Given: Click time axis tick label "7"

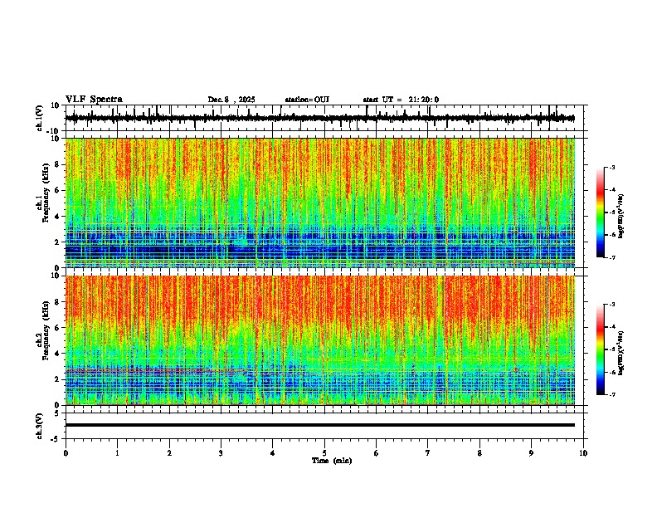Looking at the screenshot, I should [428, 453].
